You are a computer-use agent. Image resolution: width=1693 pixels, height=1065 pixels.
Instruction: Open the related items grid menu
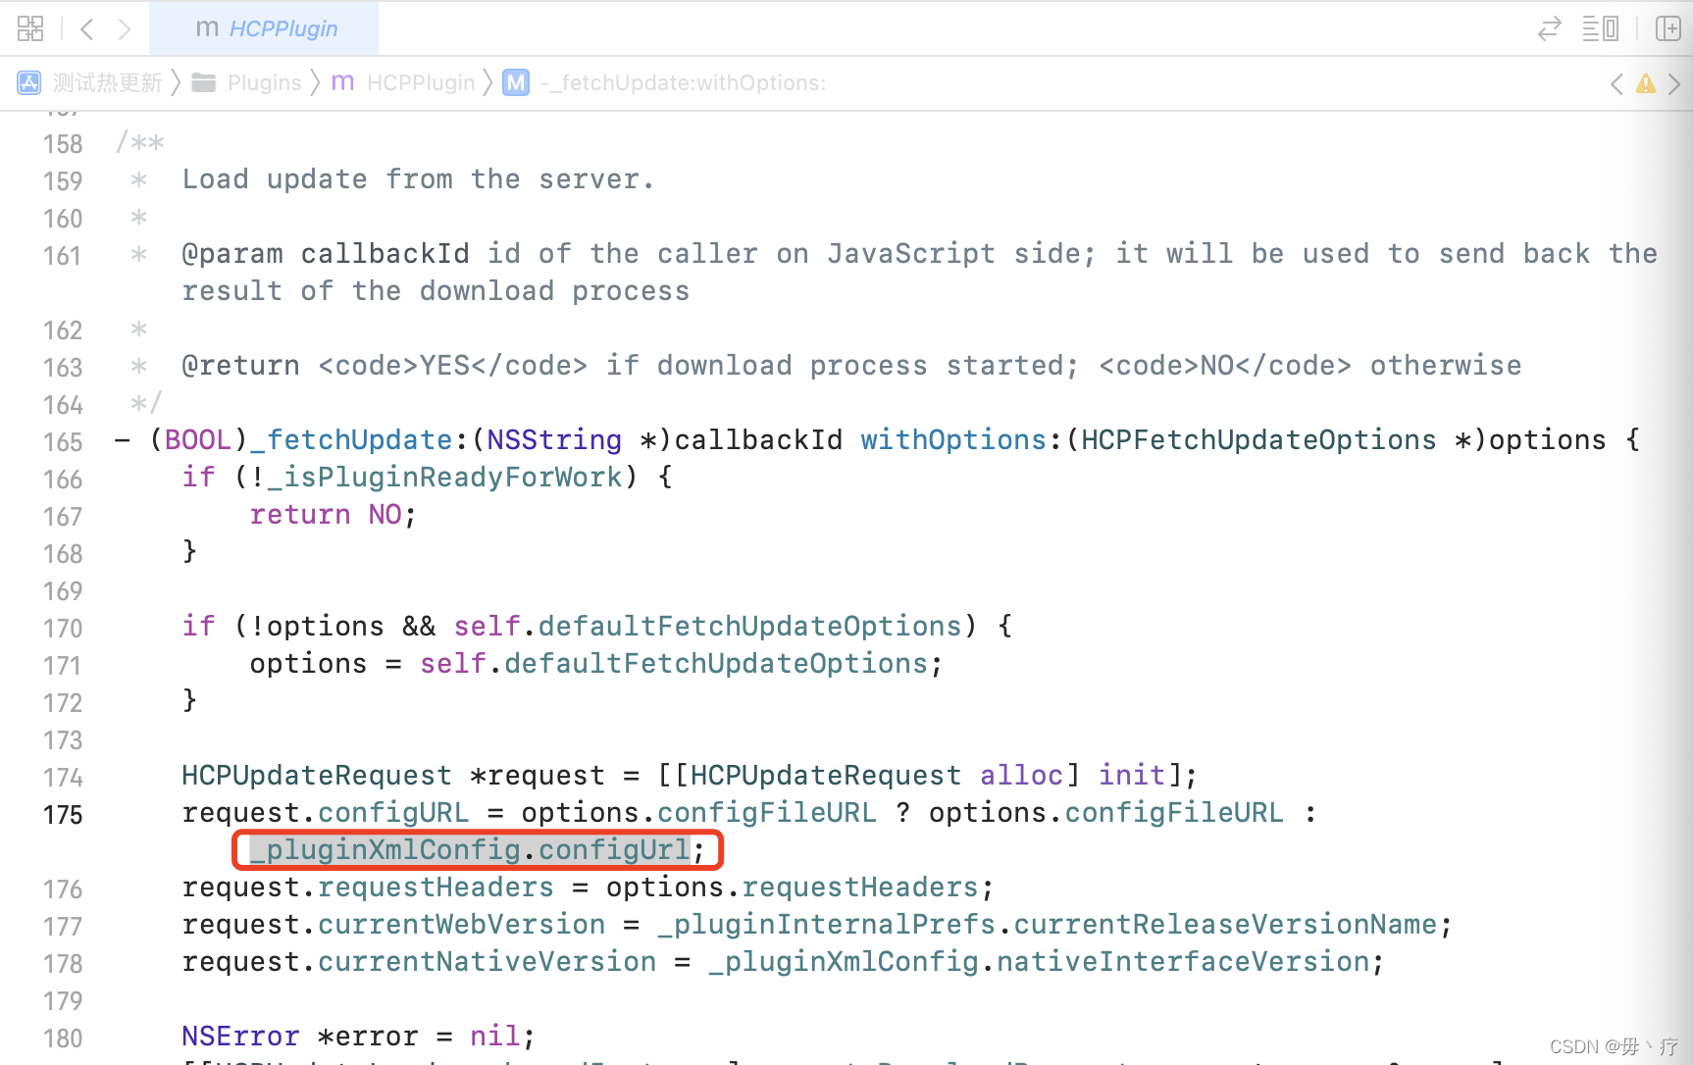[x=30, y=28]
